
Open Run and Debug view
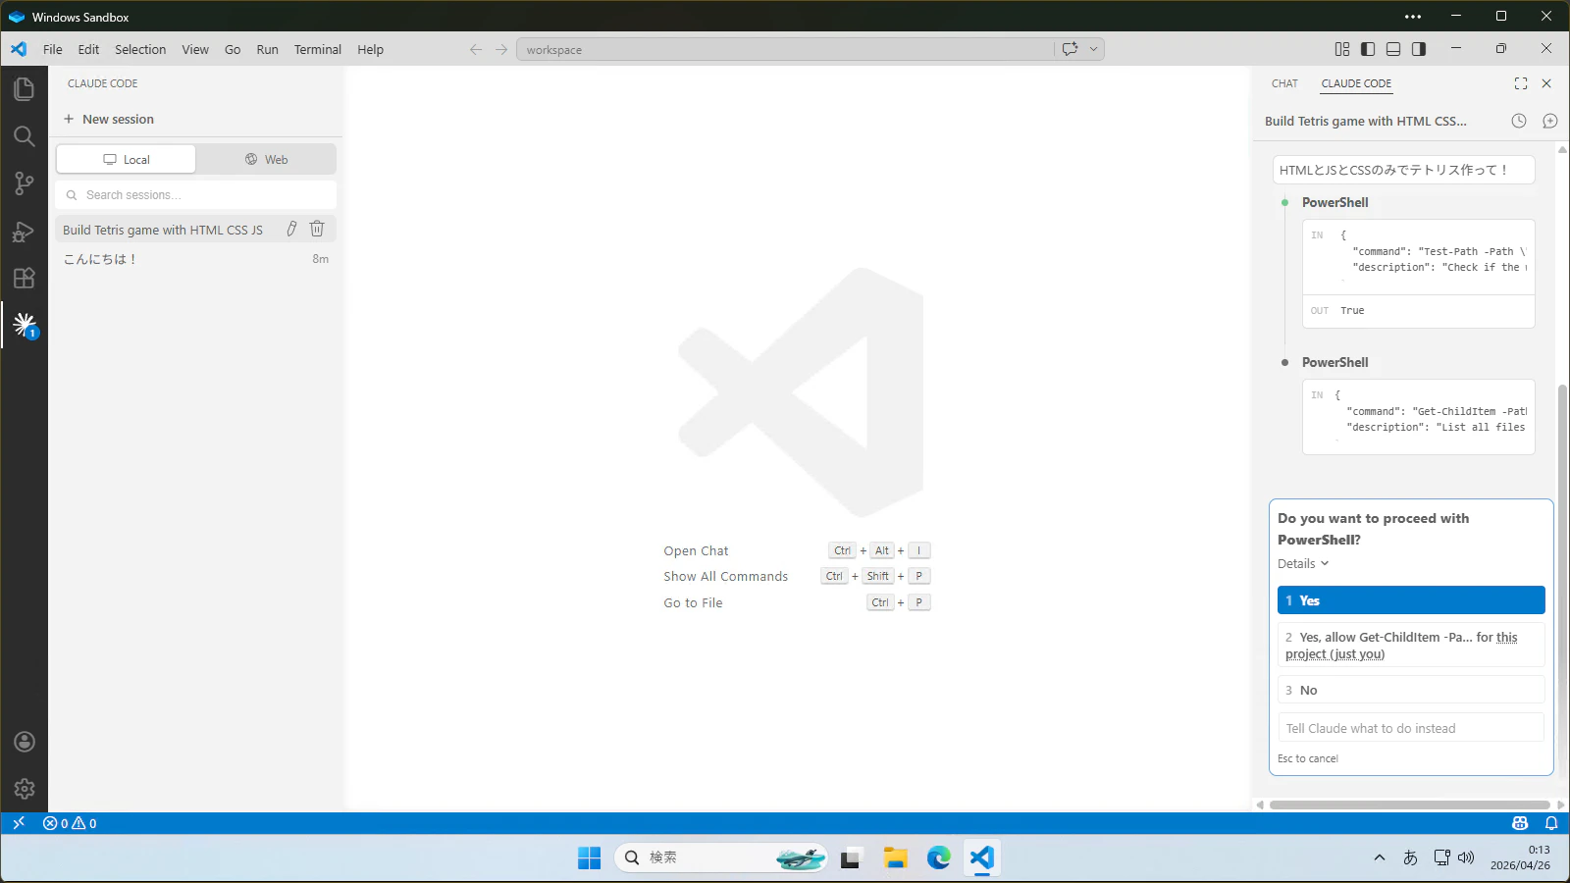(25, 232)
